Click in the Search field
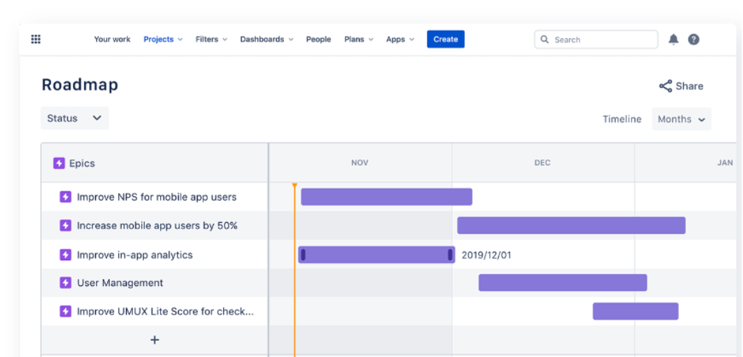Viewport: 743px width, 357px height. 602,40
